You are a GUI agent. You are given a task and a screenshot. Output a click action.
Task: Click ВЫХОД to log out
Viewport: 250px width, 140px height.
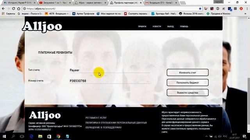pos(170,26)
